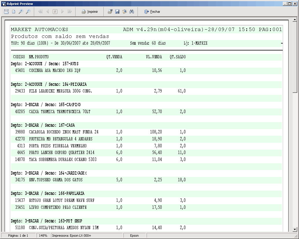The image size is (299, 239).
Task: Click the 'Epson' status bar panel
Action: coord(134,236)
